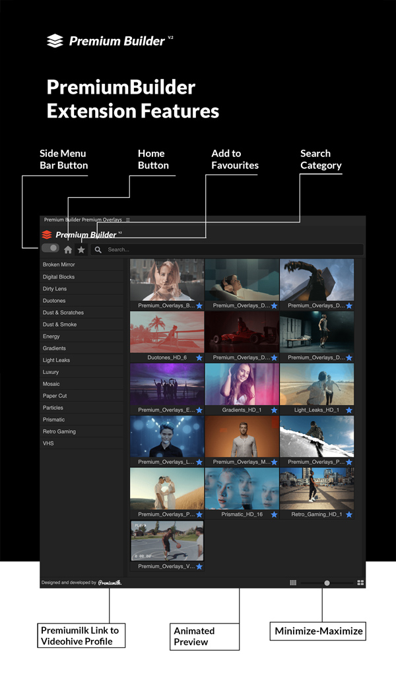396x692 pixels.
Task: Switch to large grid view icon
Action: [360, 582]
